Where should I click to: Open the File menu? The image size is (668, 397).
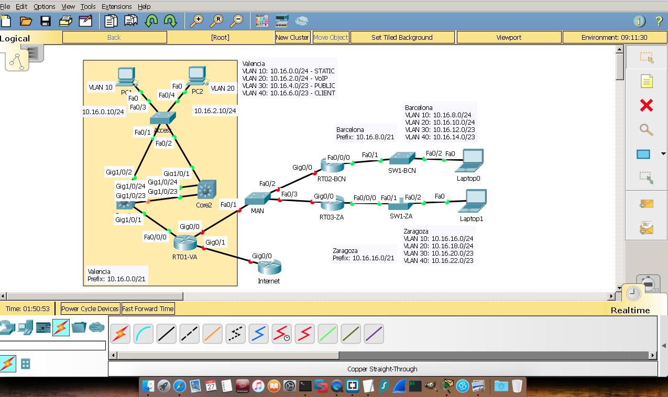pos(5,6)
